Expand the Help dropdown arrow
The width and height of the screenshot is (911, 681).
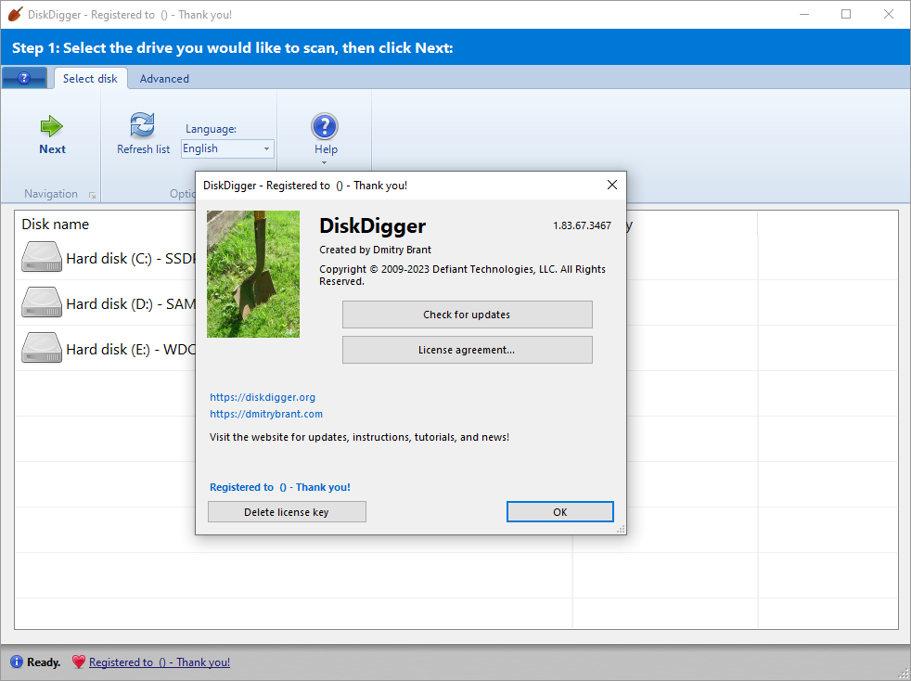click(324, 162)
